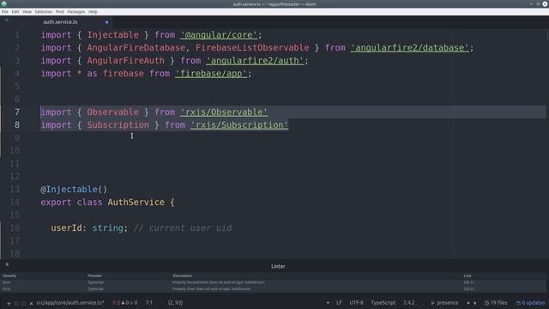Screen dimensions: 549x309
Task: Select the second linter error row description
Action: [212, 289]
